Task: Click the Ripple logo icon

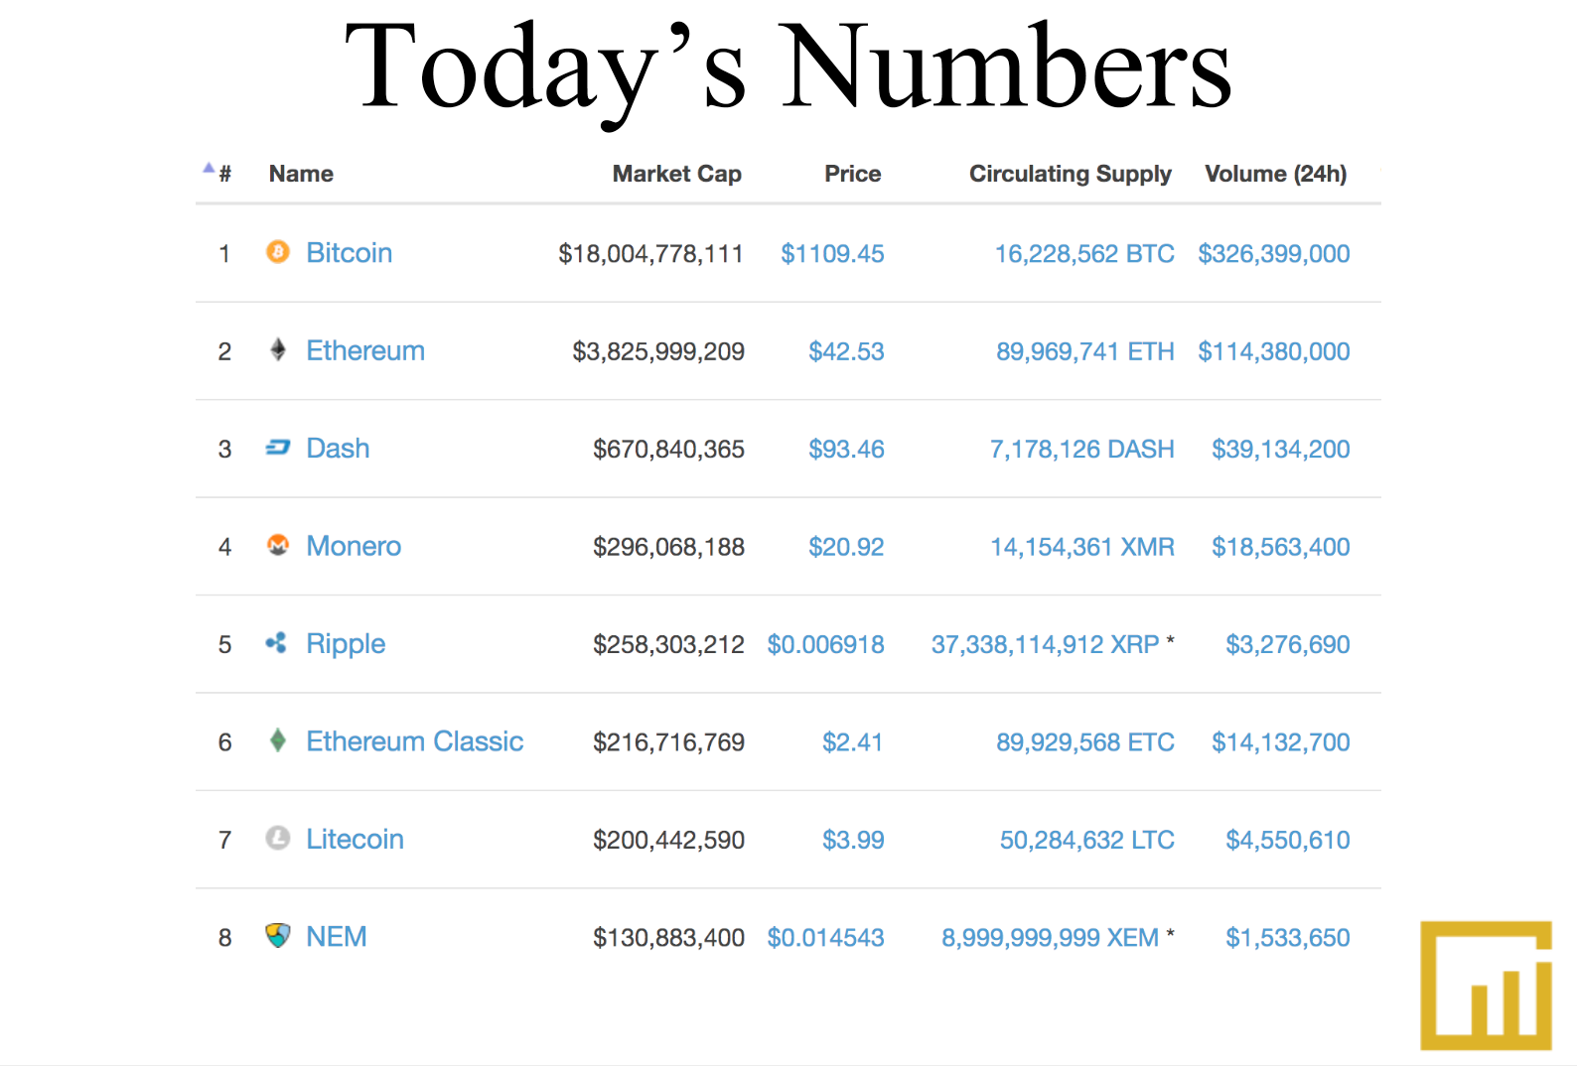Action: tap(277, 643)
